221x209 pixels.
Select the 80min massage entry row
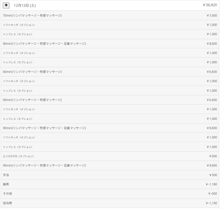tap(44, 44)
